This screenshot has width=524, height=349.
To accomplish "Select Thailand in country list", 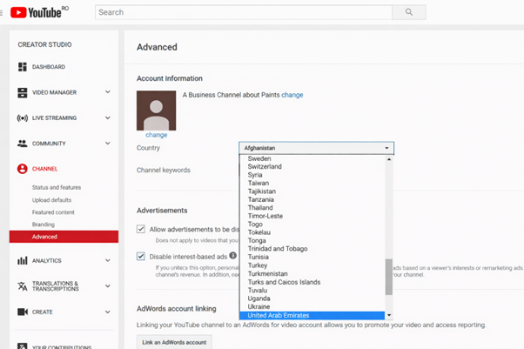I will click(312, 208).
